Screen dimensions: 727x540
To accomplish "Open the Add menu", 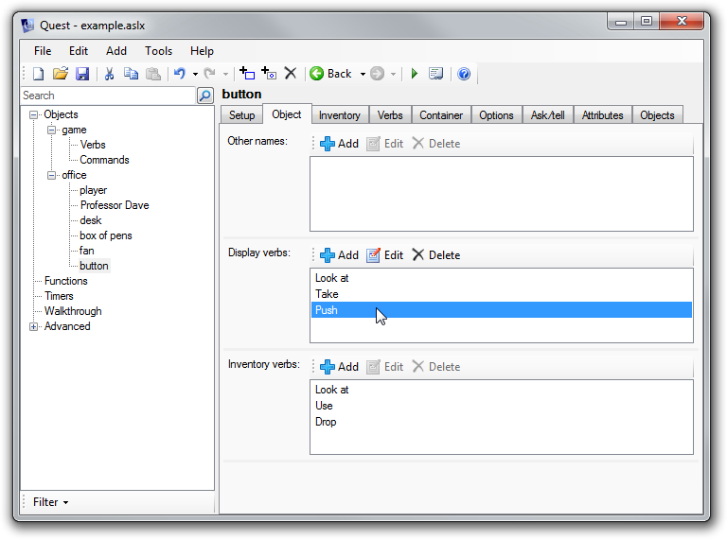I will [116, 51].
